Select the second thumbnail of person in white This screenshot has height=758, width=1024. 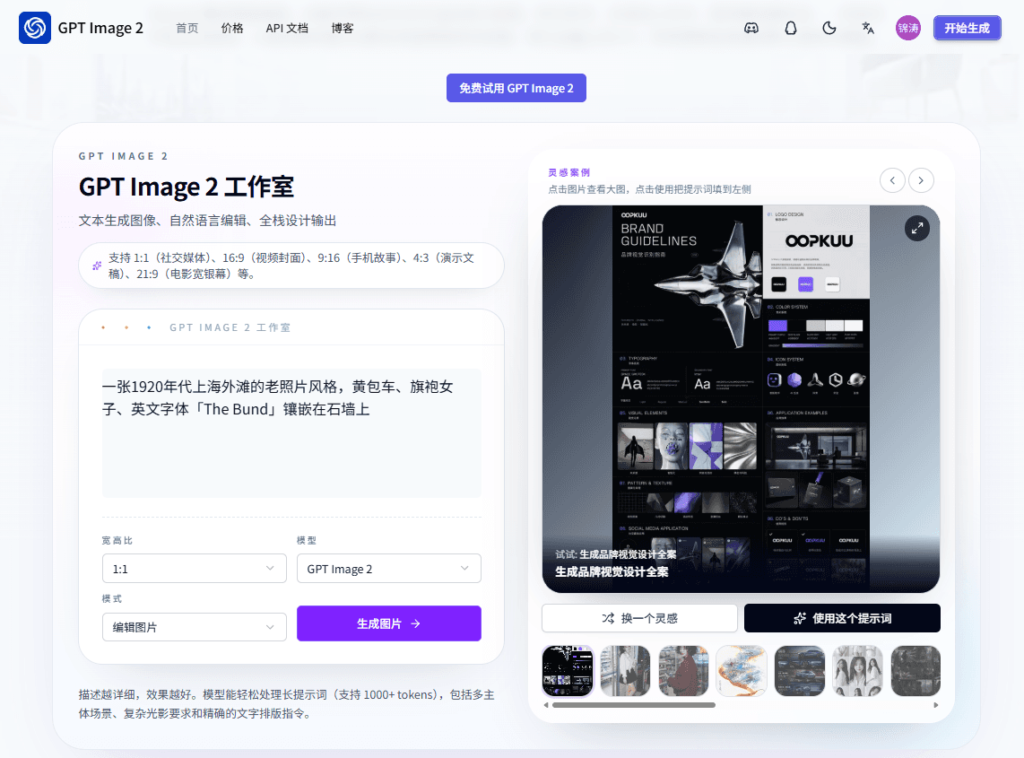[626, 671]
